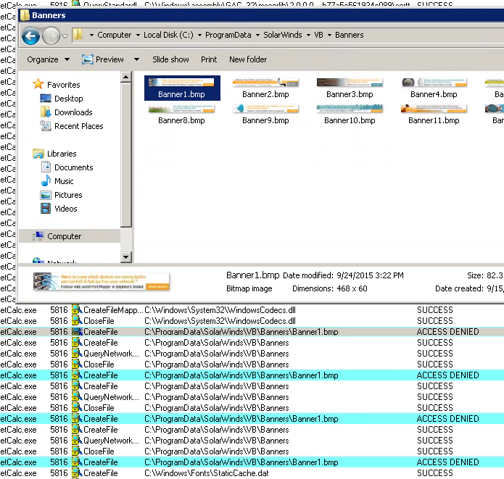The image size is (504, 479).
Task: Expand the ProgramData breadcrumb dropdown arrow
Action: 257,35
